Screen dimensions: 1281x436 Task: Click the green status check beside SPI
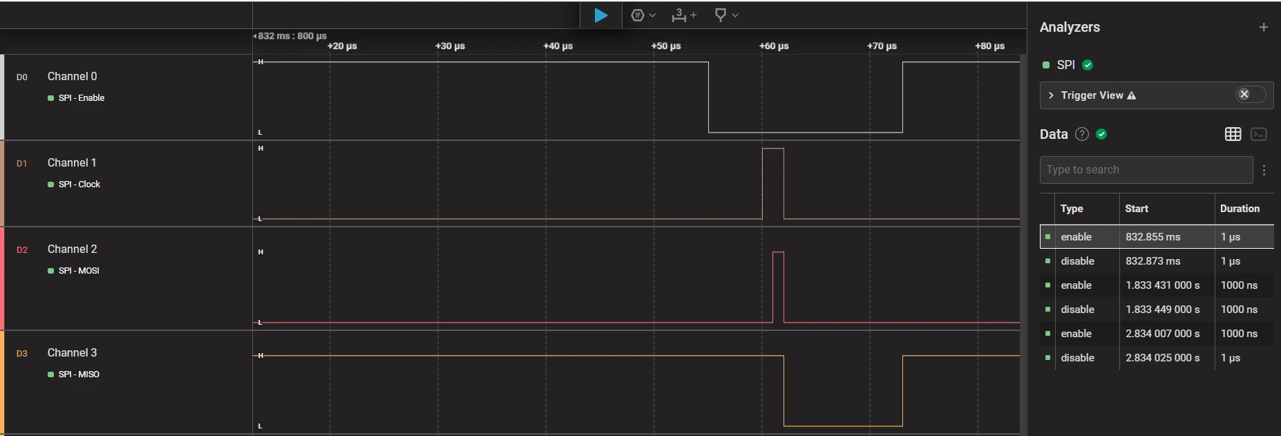tap(1088, 65)
